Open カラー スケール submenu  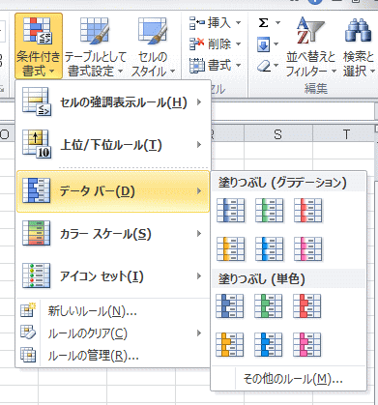click(113, 234)
